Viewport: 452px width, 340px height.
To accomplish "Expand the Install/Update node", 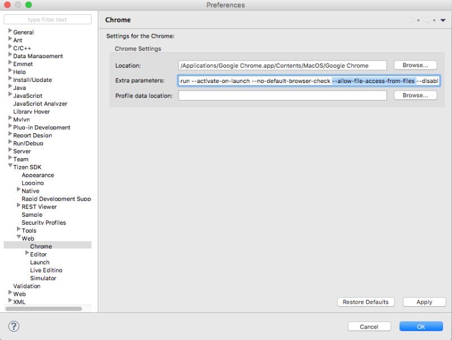I will coord(10,78).
